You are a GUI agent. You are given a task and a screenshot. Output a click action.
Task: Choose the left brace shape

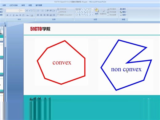87,15
